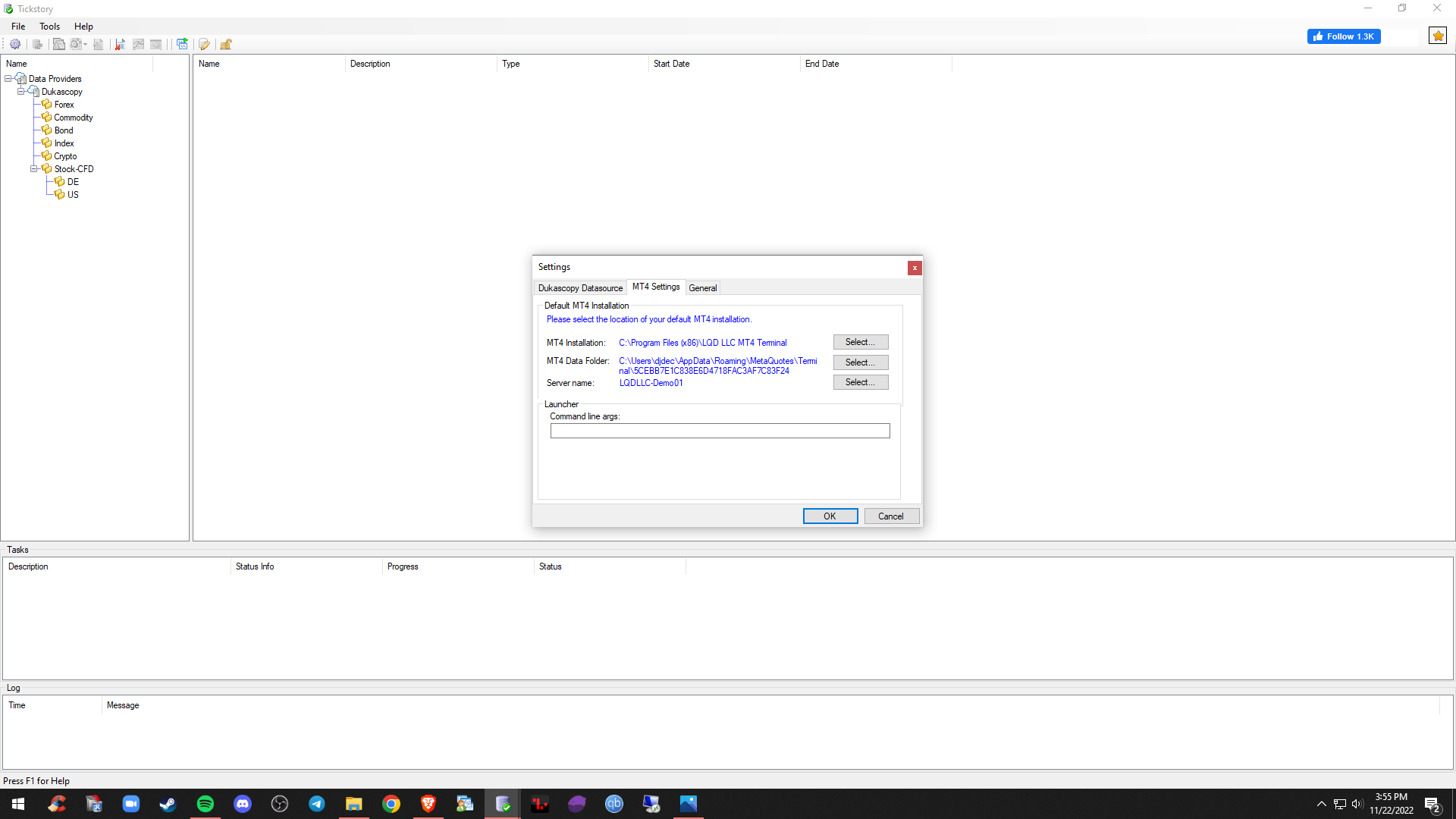
Task: Click the Start Date column header
Action: click(x=724, y=64)
